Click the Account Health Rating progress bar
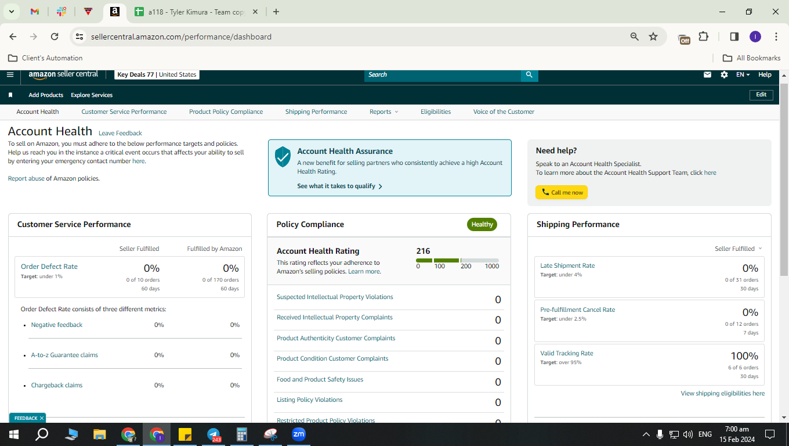The image size is (789, 446). [457, 260]
